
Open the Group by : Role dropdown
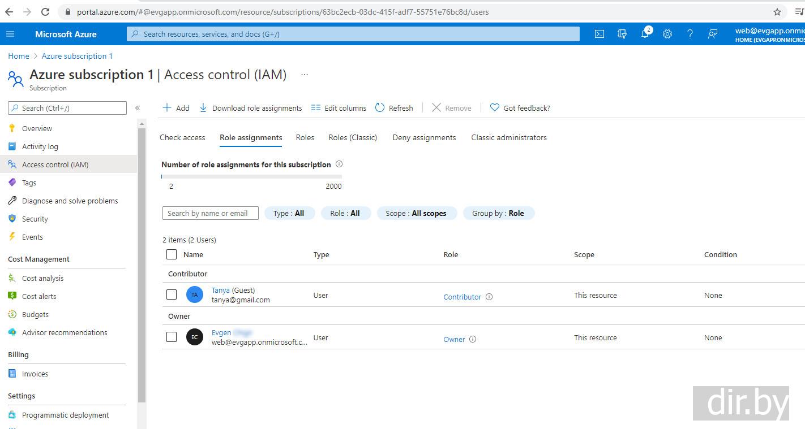(498, 213)
